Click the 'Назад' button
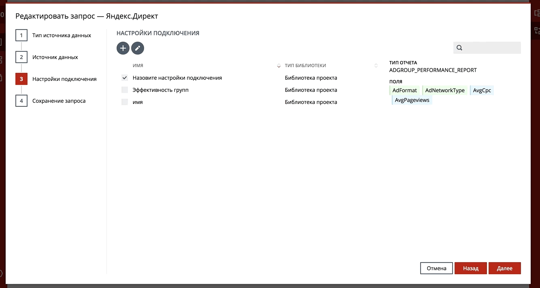Screen dimensions: 540x288 pyautogui.click(x=471, y=268)
